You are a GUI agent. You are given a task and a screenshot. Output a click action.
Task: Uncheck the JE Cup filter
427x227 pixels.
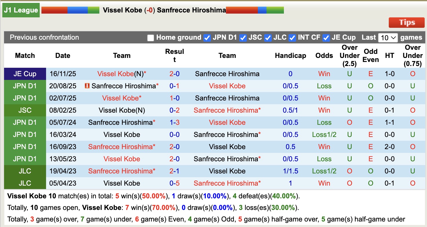pyautogui.click(x=326, y=37)
